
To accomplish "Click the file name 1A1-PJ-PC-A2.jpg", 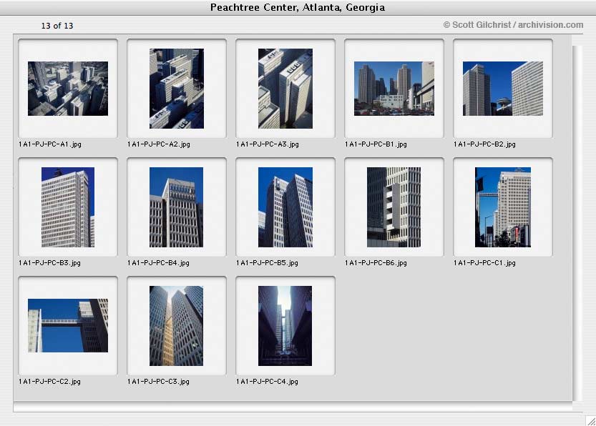I will (x=159, y=144).
